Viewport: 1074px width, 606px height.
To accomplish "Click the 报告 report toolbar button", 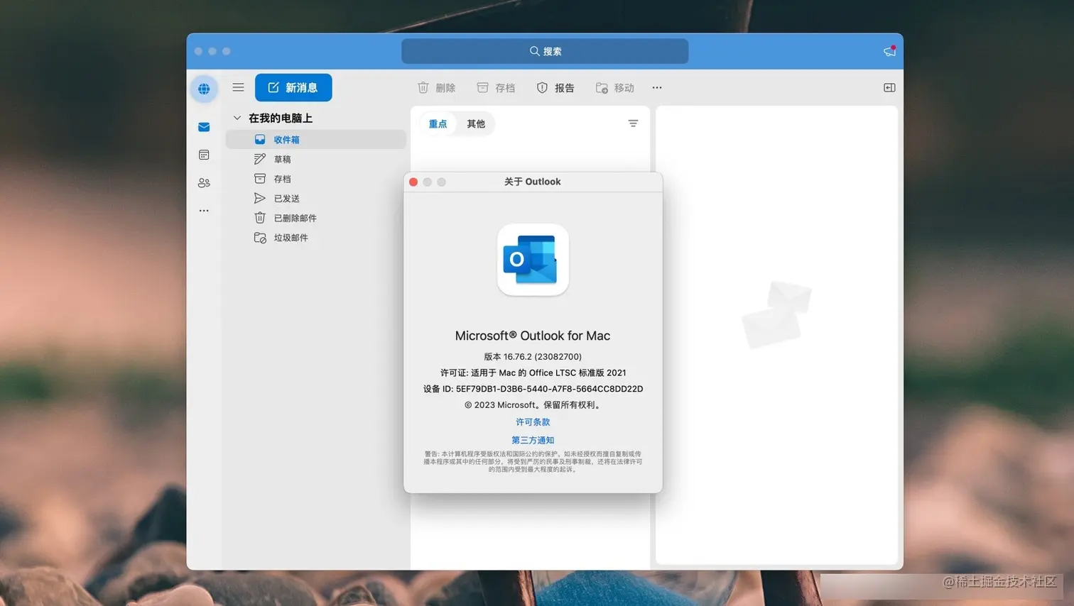I will click(x=555, y=87).
